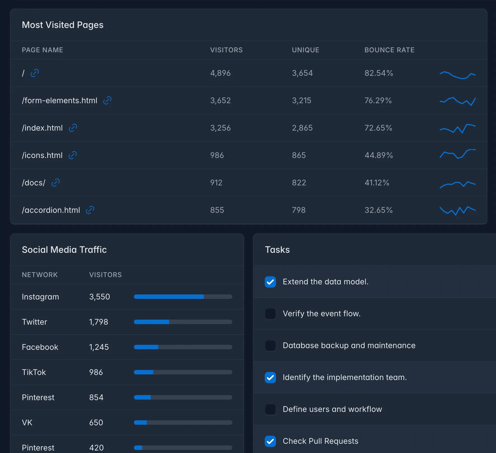Click the 4,896 visitors value
This screenshot has width=496, height=453.
tap(220, 73)
